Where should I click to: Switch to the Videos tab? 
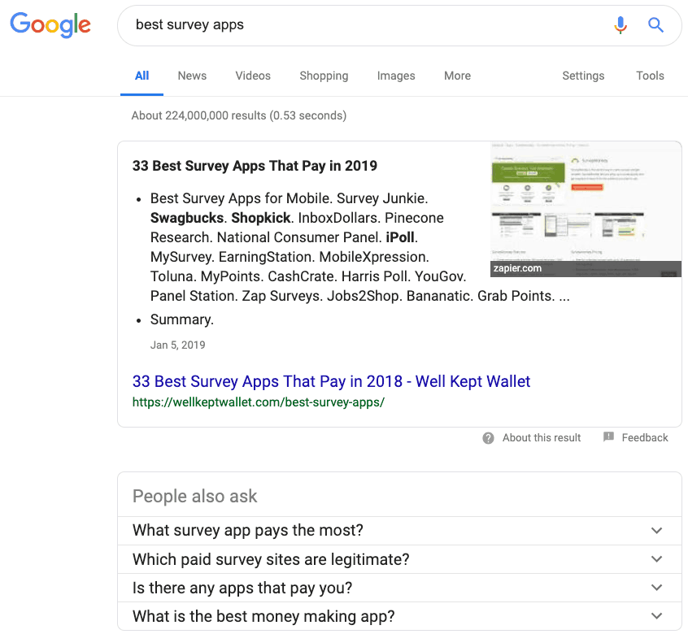point(253,76)
